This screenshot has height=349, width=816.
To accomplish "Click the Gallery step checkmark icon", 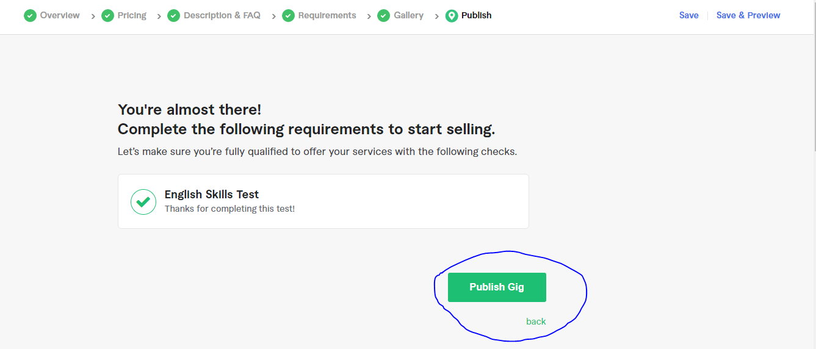I will point(383,16).
